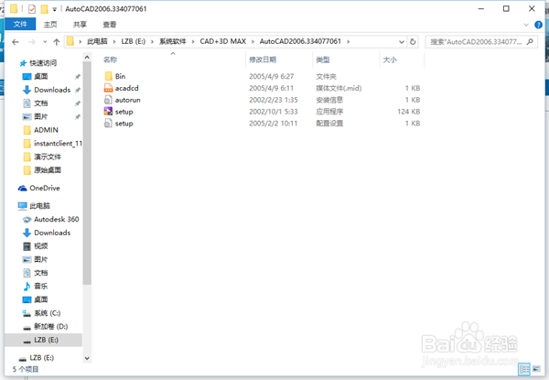
Task: Open quick access toolbar customize dropdown
Action: (55, 9)
